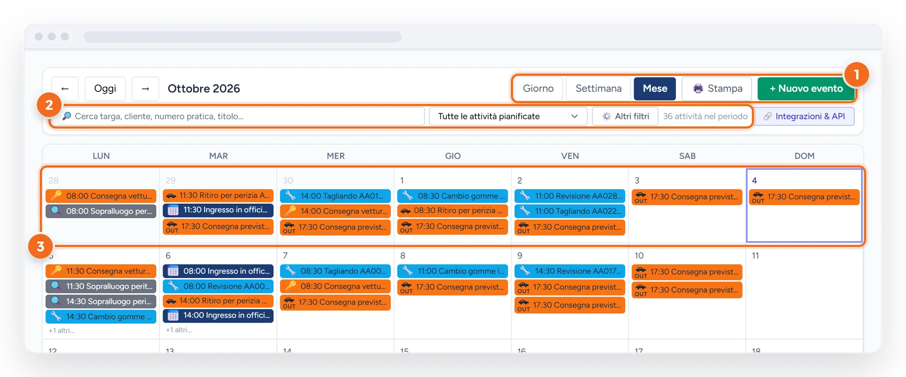Click the magnifier icon in the search field
Screen dimensions: 906x377
click(x=67, y=116)
